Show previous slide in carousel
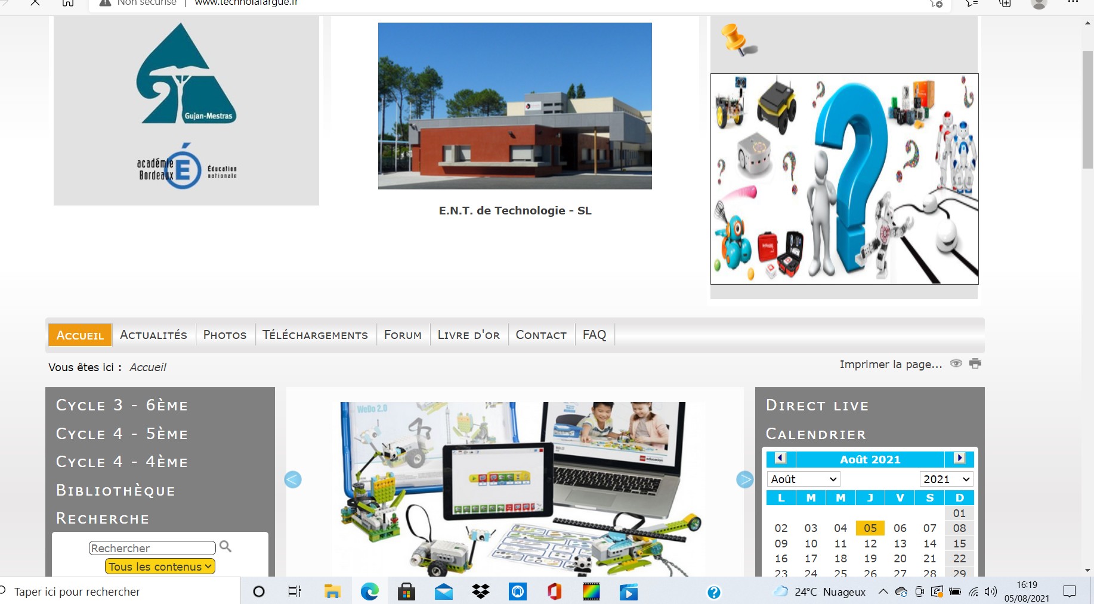 coord(293,480)
